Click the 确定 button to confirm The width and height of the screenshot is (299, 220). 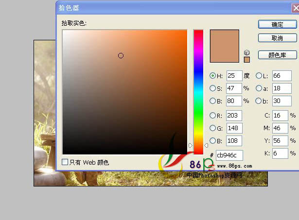click(x=277, y=24)
